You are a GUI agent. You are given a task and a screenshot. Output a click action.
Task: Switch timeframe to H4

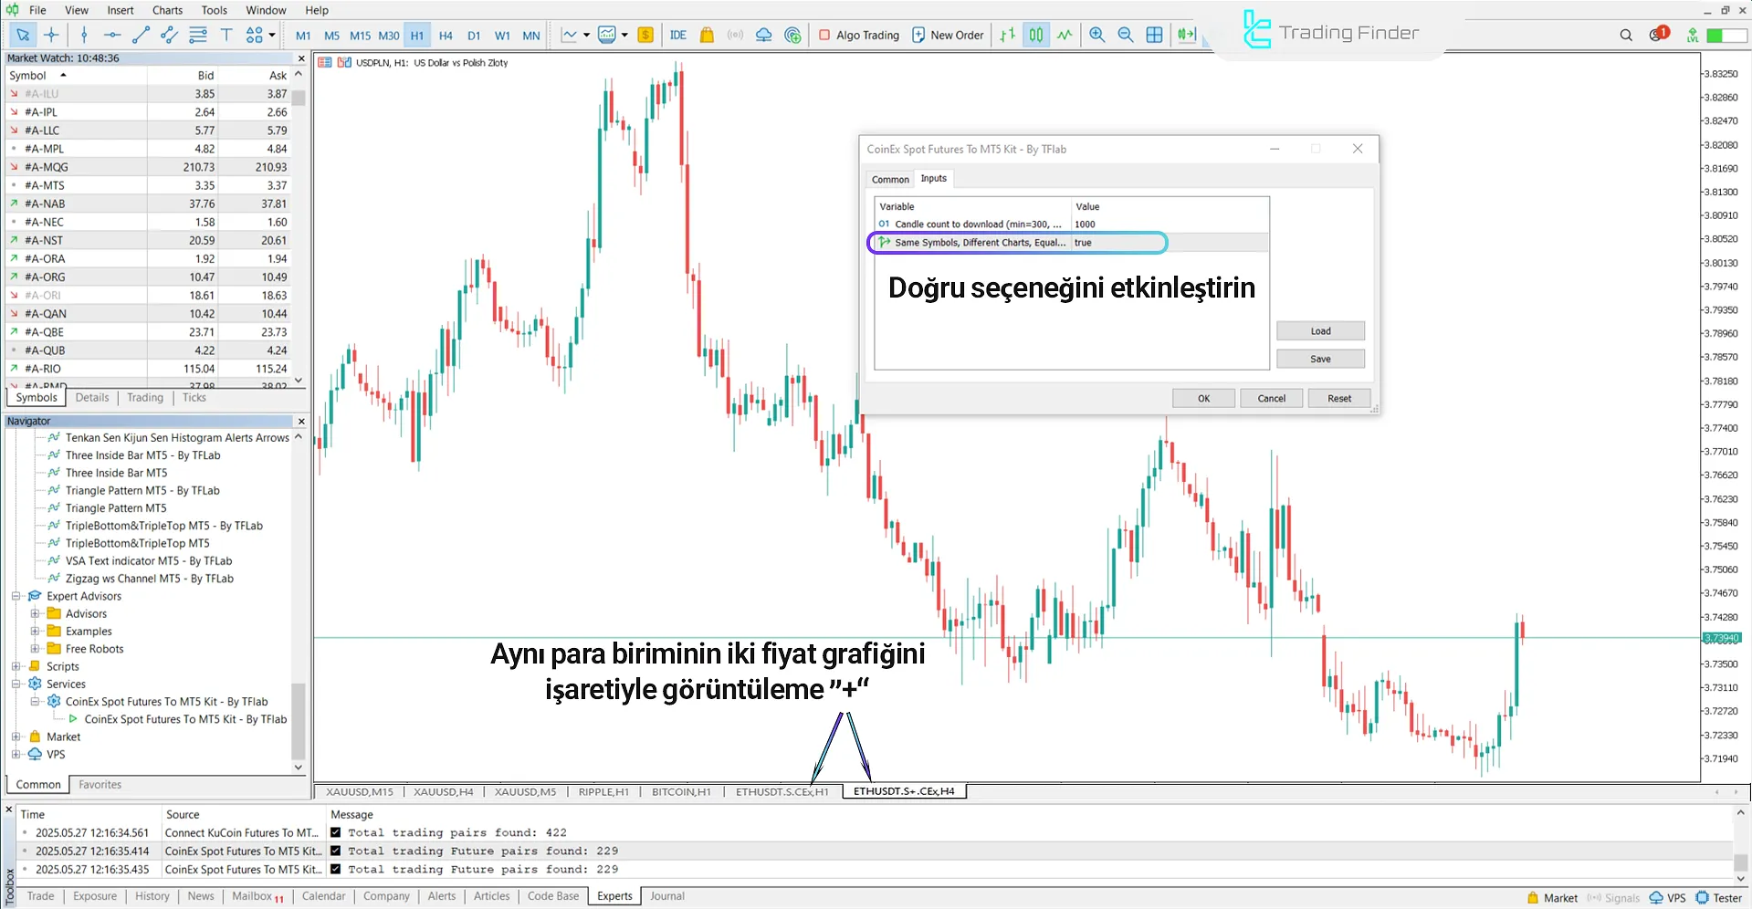446,36
